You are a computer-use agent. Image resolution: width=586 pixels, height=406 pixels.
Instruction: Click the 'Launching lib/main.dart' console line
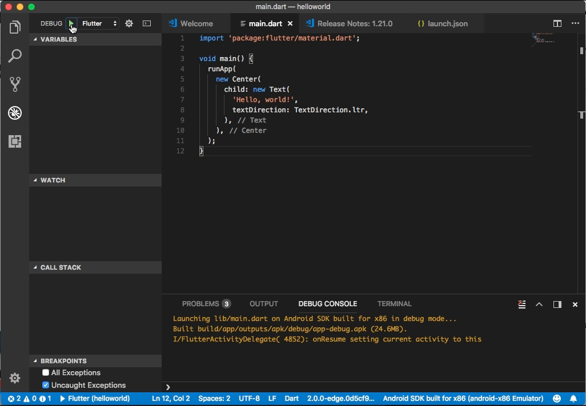click(x=314, y=319)
